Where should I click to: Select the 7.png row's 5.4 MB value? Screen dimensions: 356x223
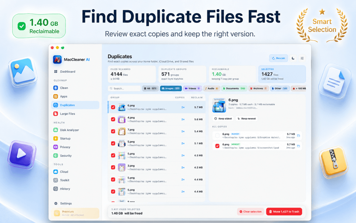pos(198,131)
